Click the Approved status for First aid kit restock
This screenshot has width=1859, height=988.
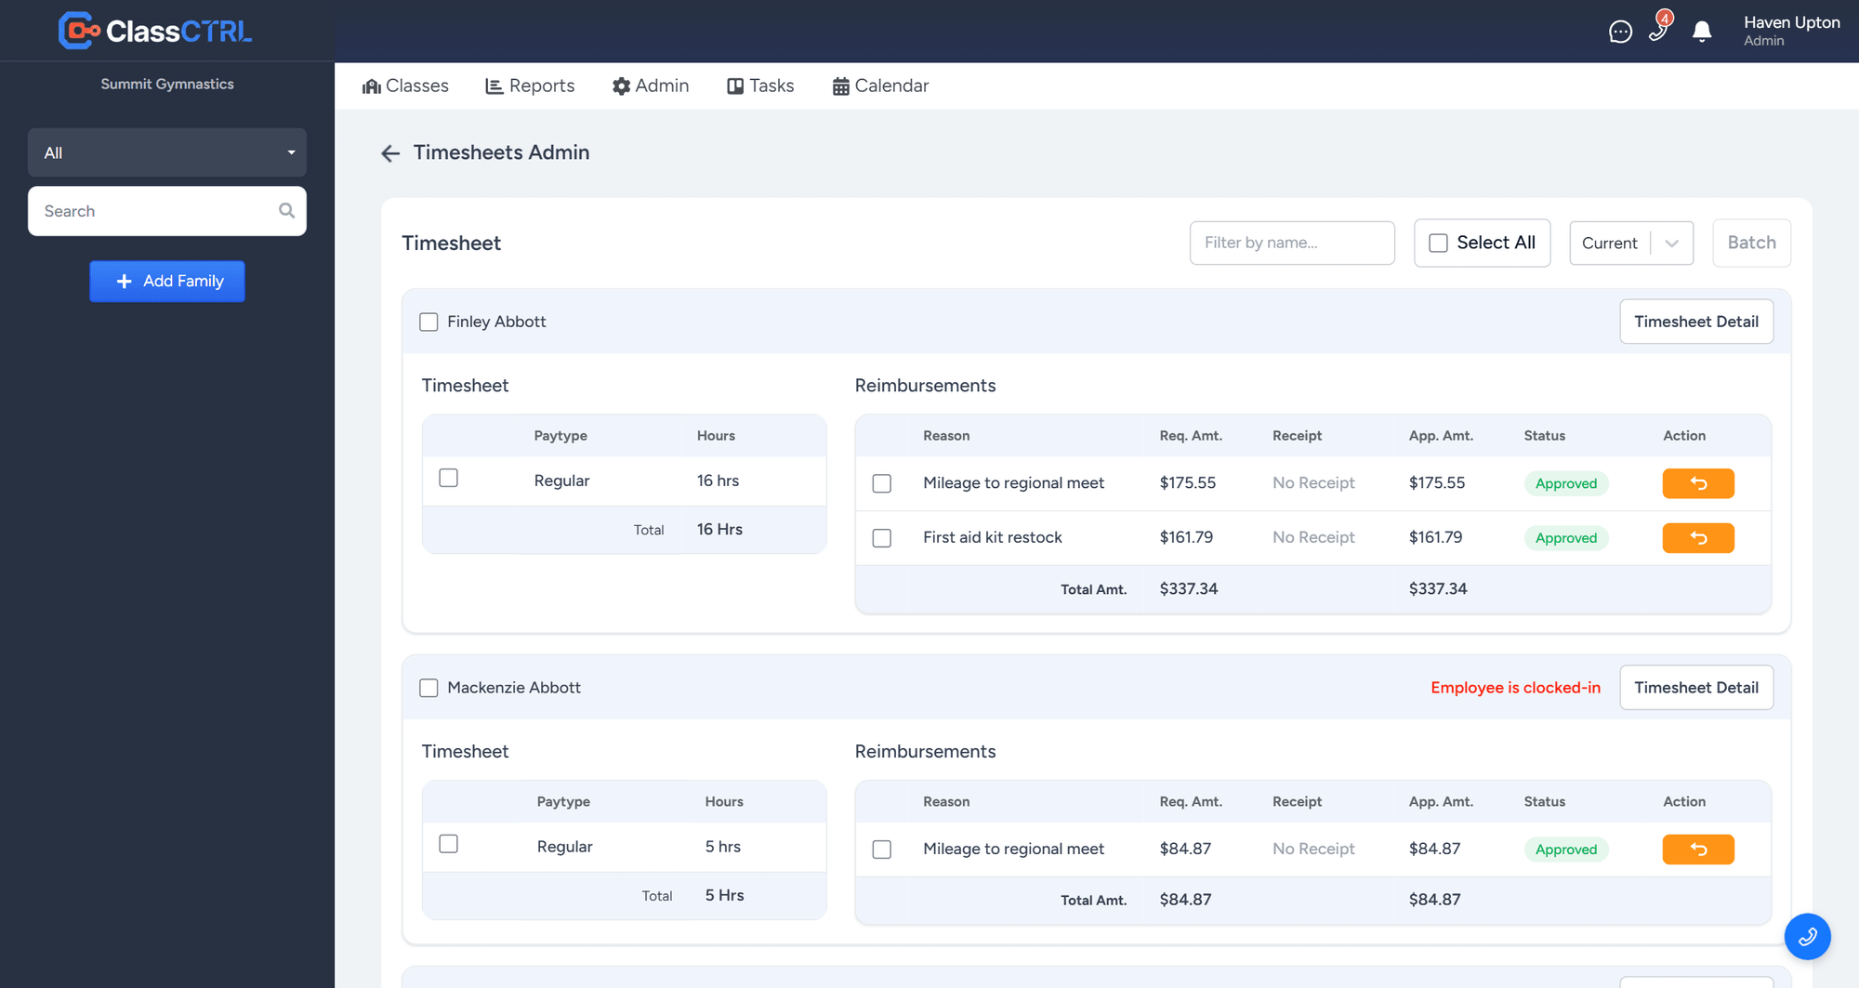pos(1566,538)
